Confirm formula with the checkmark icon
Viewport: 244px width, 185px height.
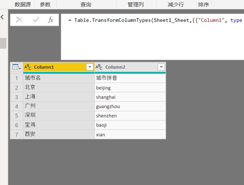pos(36,20)
